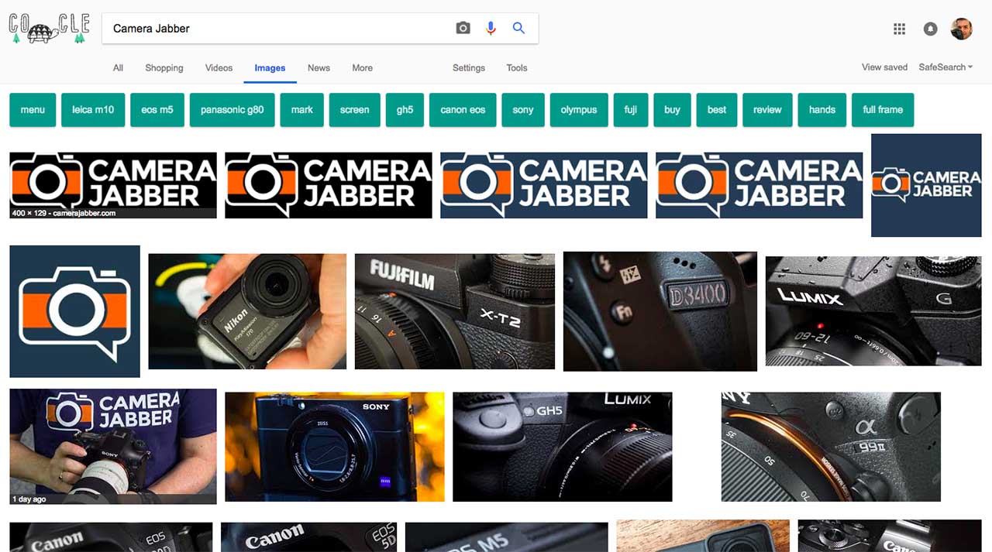992x552 pixels.
Task: Open the account profile avatar
Action: 961,29
